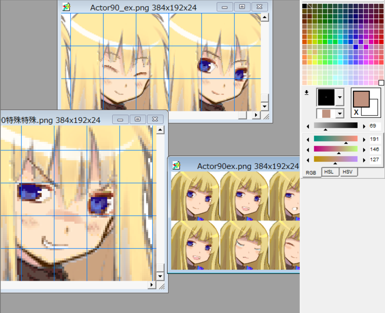Click scroll-right arrow in Actor90_ex.png window
385x313 pixels.
coord(256,115)
